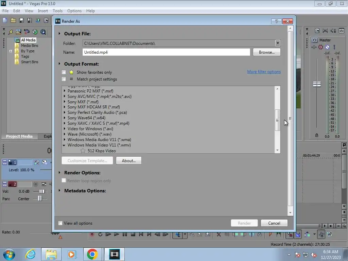Click the Import Media icon in Project Media
The width and height of the screenshot is (348, 261).
pyautogui.click(x=19, y=32)
